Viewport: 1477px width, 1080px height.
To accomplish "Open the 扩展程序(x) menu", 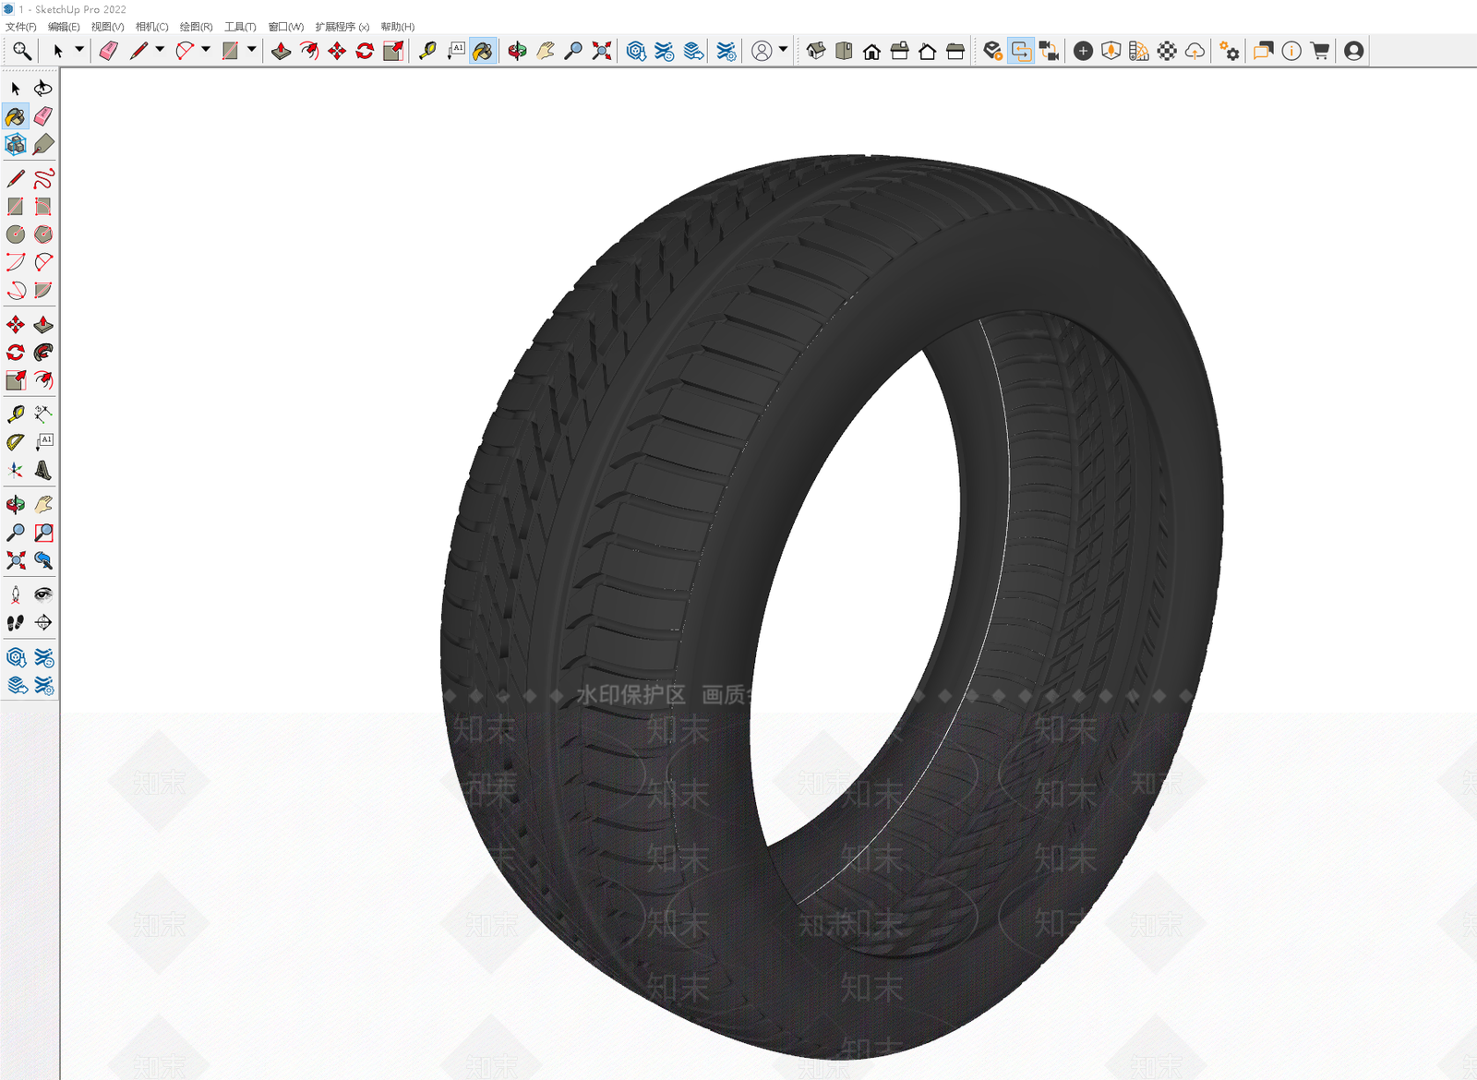I will (x=342, y=27).
